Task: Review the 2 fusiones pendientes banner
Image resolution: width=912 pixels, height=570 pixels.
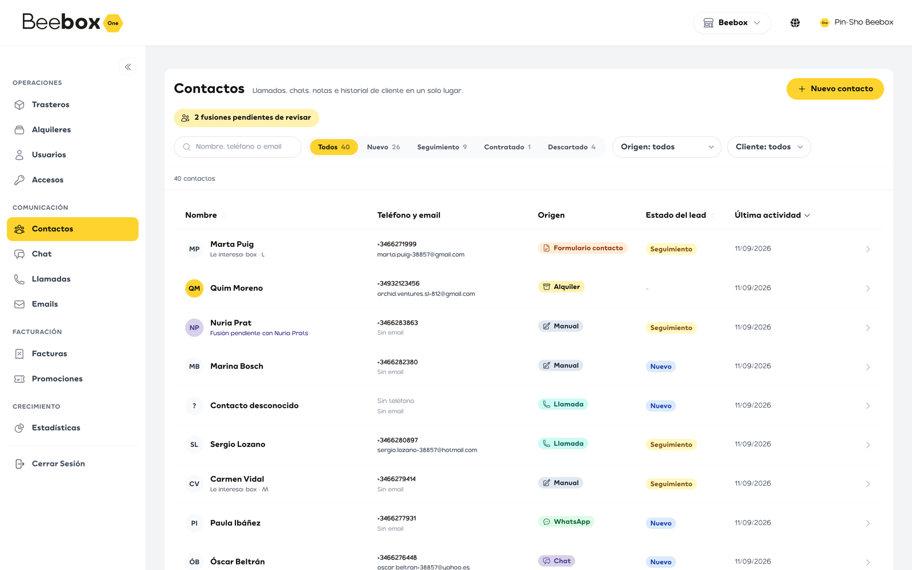Action: tap(246, 118)
